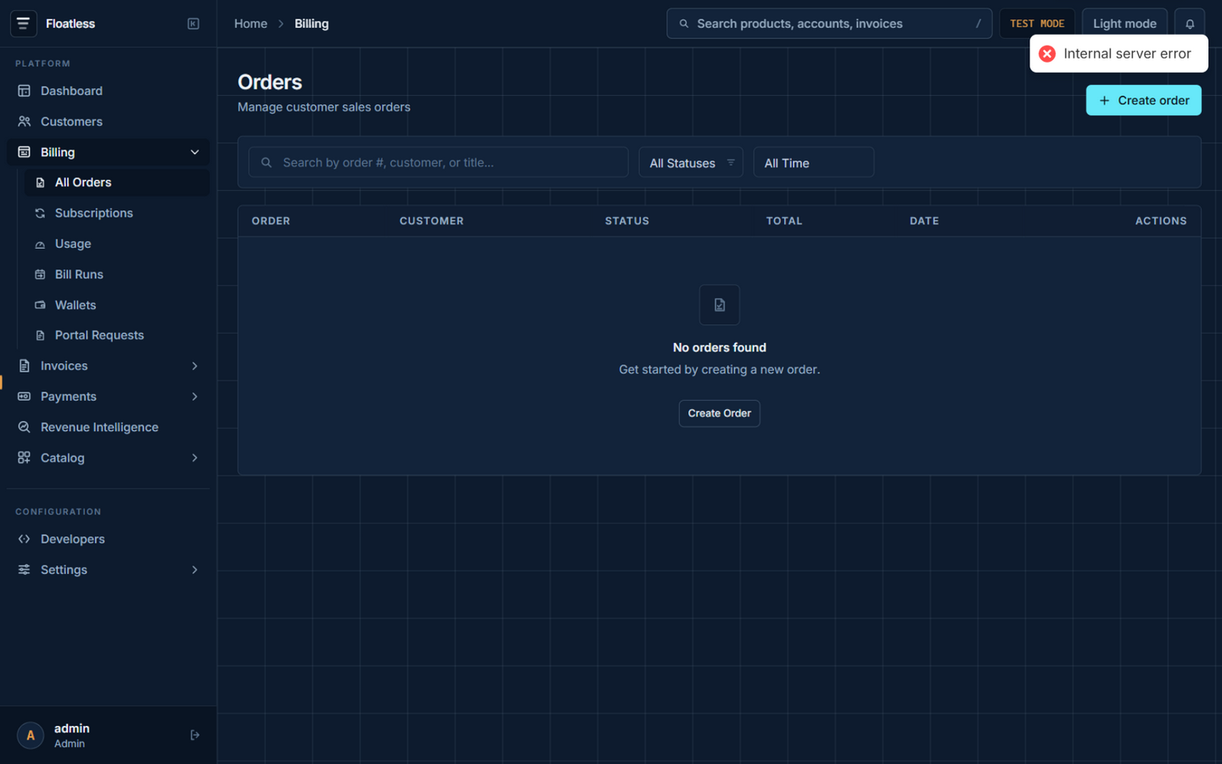Select All Orders in sidebar
The height and width of the screenshot is (764, 1222).
117,183
